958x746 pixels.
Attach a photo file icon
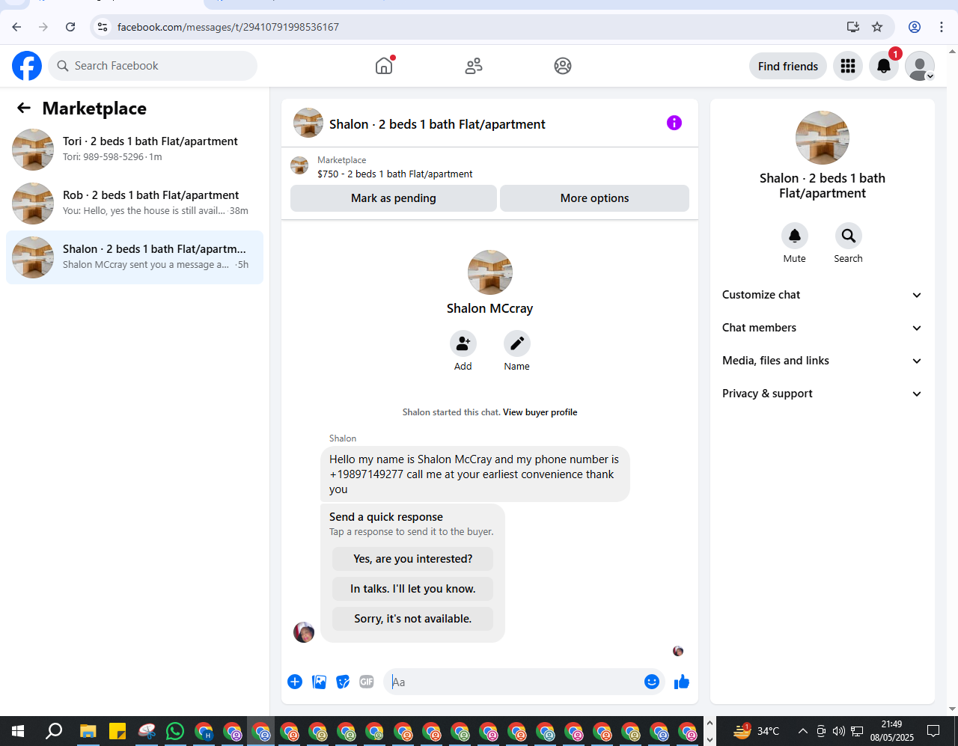[x=319, y=682]
